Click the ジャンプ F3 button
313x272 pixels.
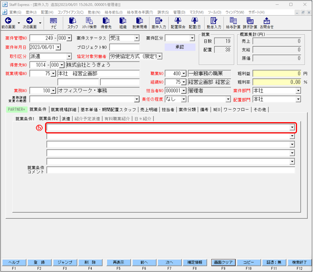point(65,263)
